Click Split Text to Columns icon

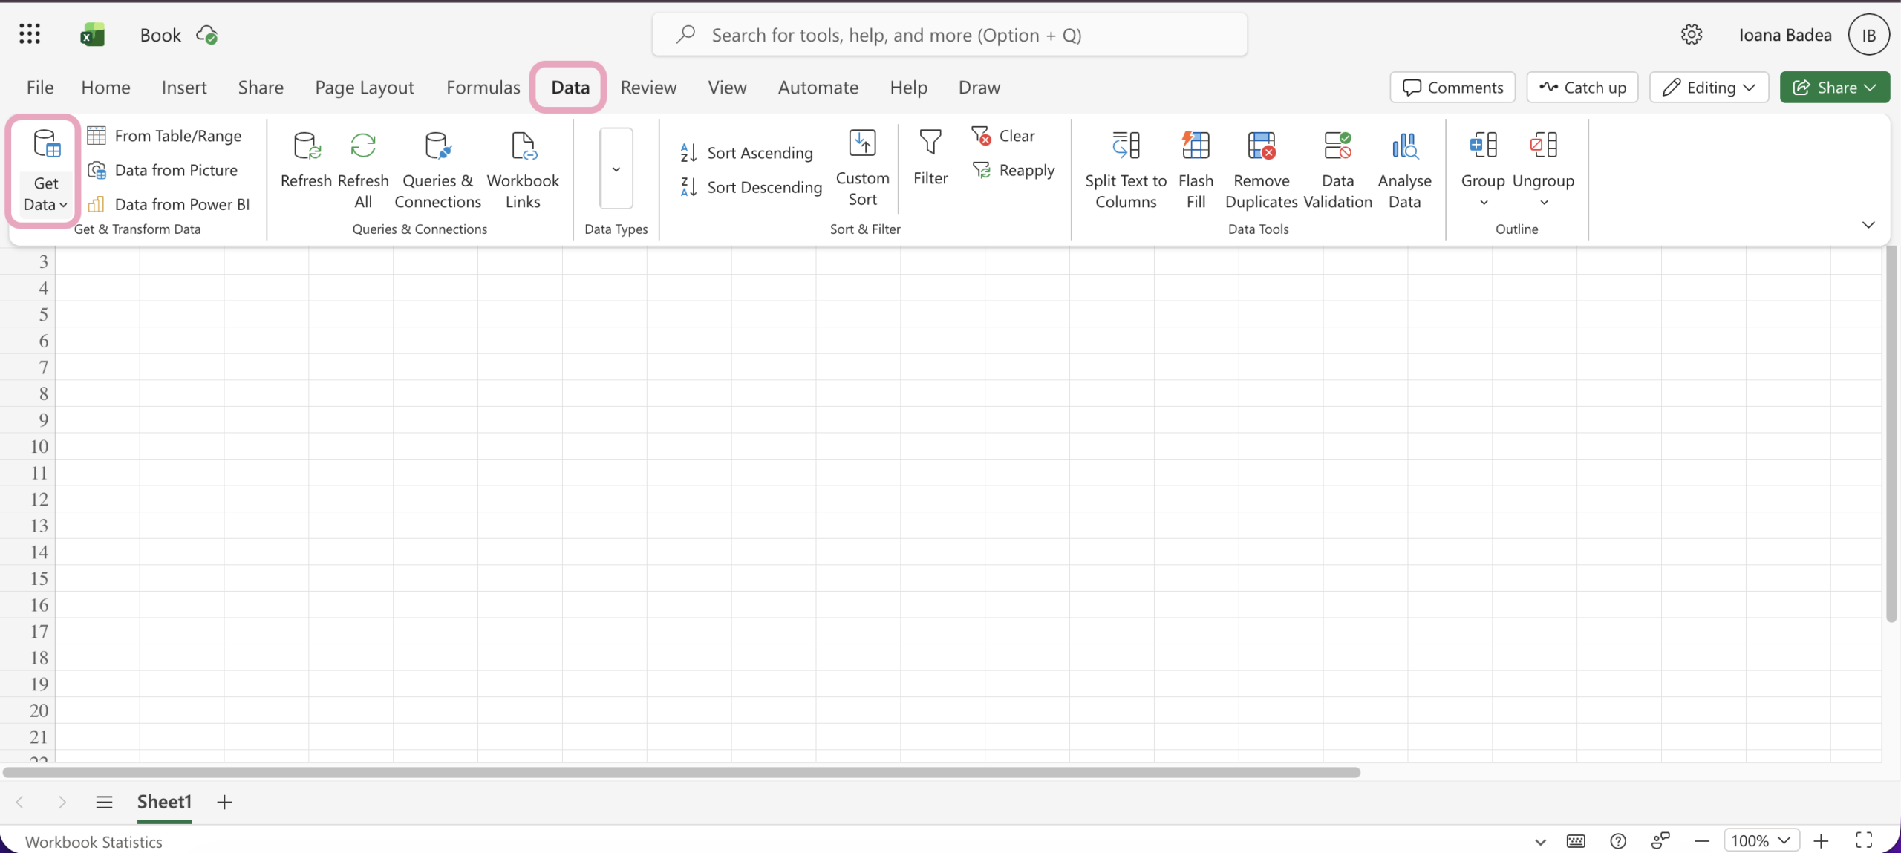tap(1125, 146)
